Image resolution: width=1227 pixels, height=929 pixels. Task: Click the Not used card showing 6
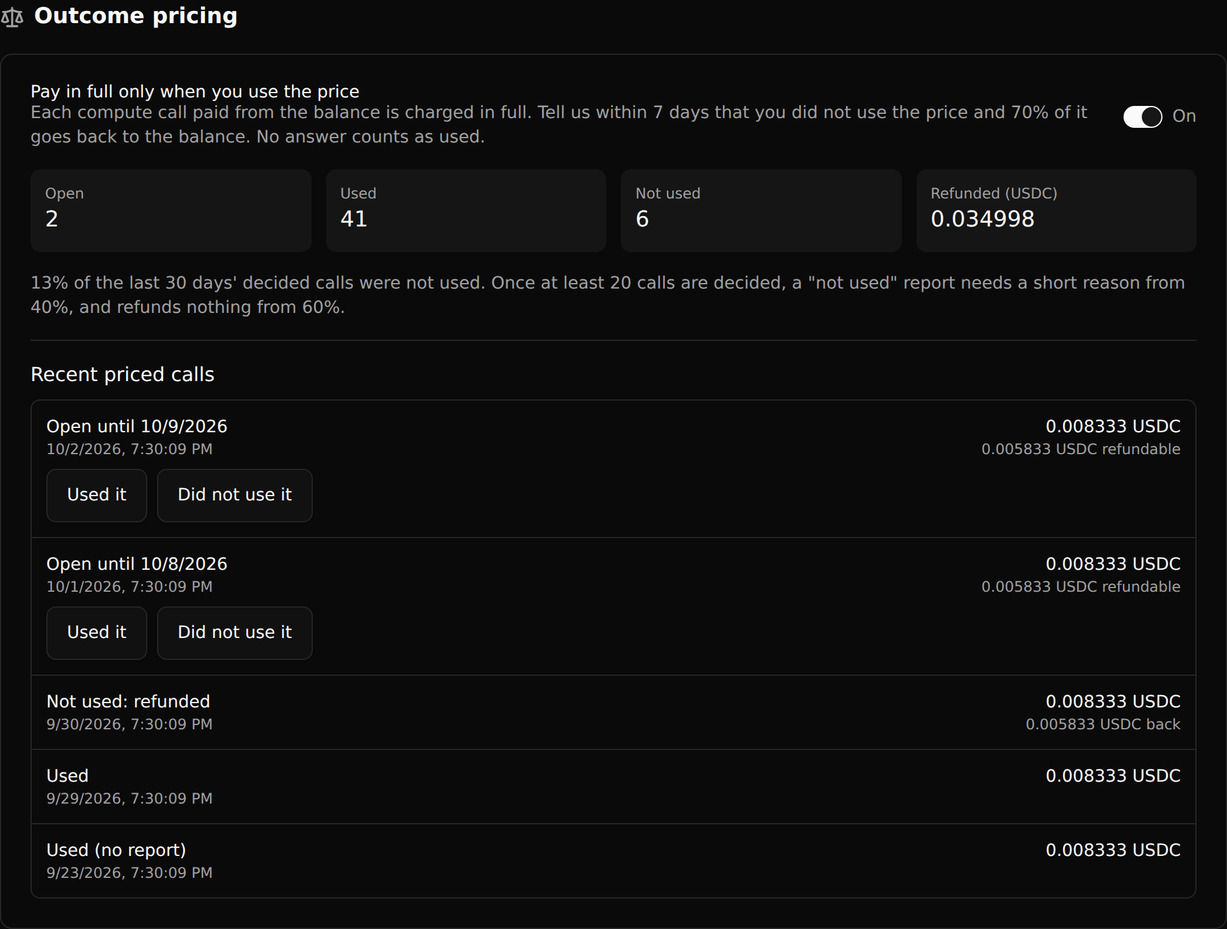click(761, 211)
